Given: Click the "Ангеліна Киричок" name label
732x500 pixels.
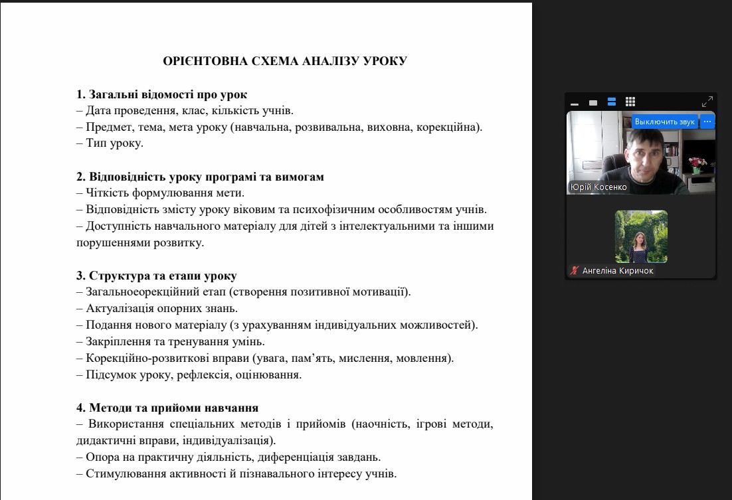Looking at the screenshot, I should tap(617, 271).
